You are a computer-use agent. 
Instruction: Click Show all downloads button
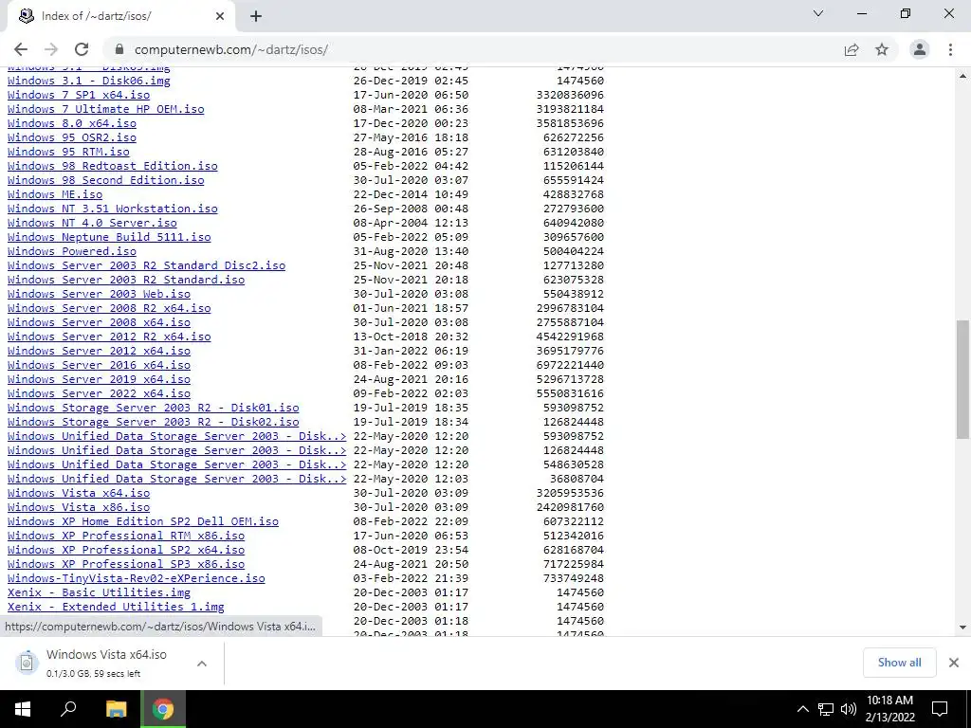click(x=899, y=663)
